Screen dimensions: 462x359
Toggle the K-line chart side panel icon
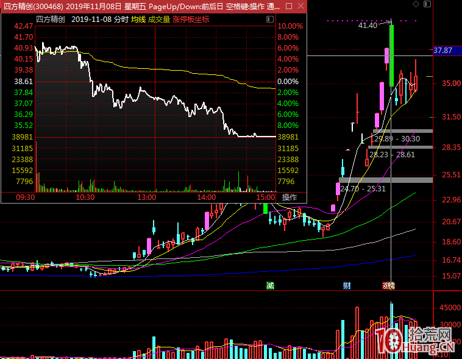pyautogui.click(x=427, y=4)
